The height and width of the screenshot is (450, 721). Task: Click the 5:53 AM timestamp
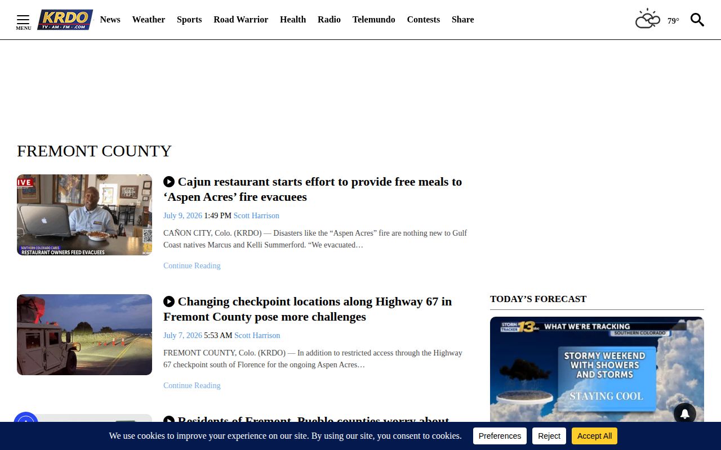218,335
